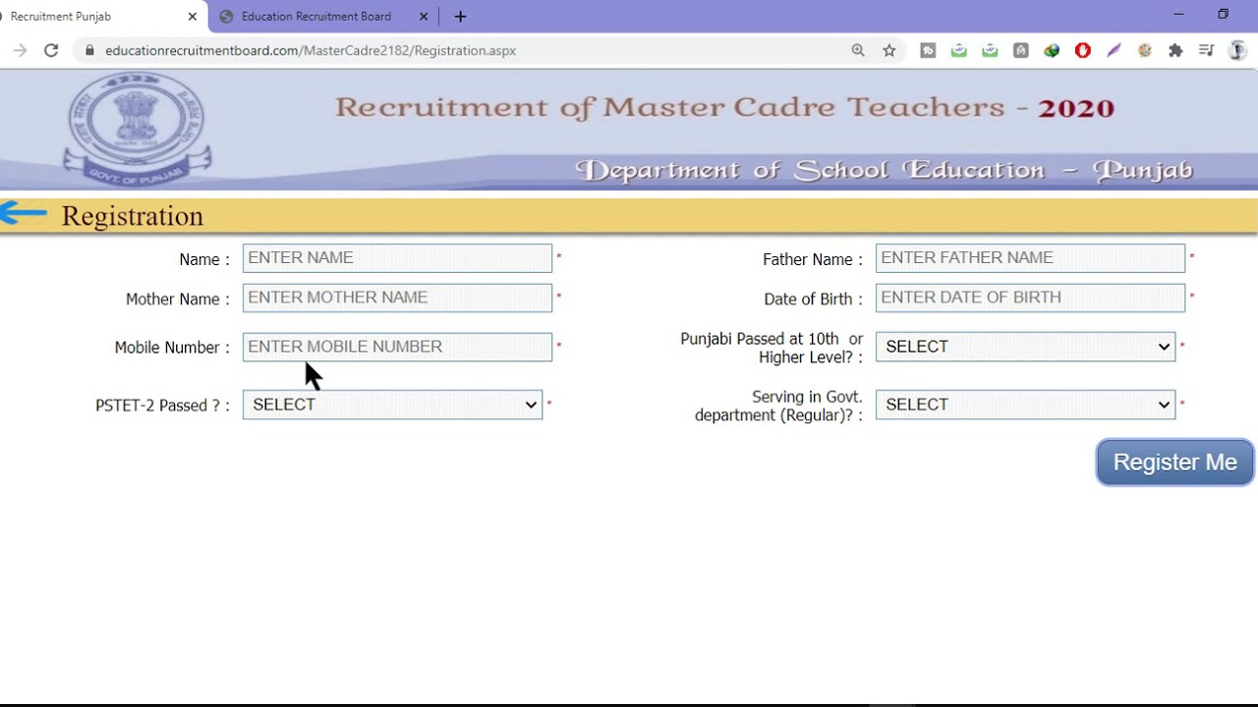Click the Mobile Number input field
Viewport: 1258px width, 707px height.
point(397,347)
